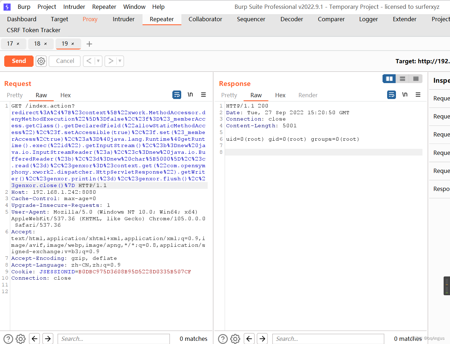Jump to previous match in Request search
The height and width of the screenshot is (344, 450).
(34, 339)
